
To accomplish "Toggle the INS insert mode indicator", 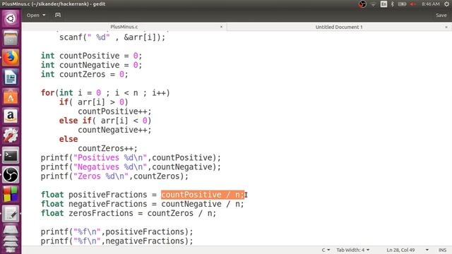I will click(443, 250).
